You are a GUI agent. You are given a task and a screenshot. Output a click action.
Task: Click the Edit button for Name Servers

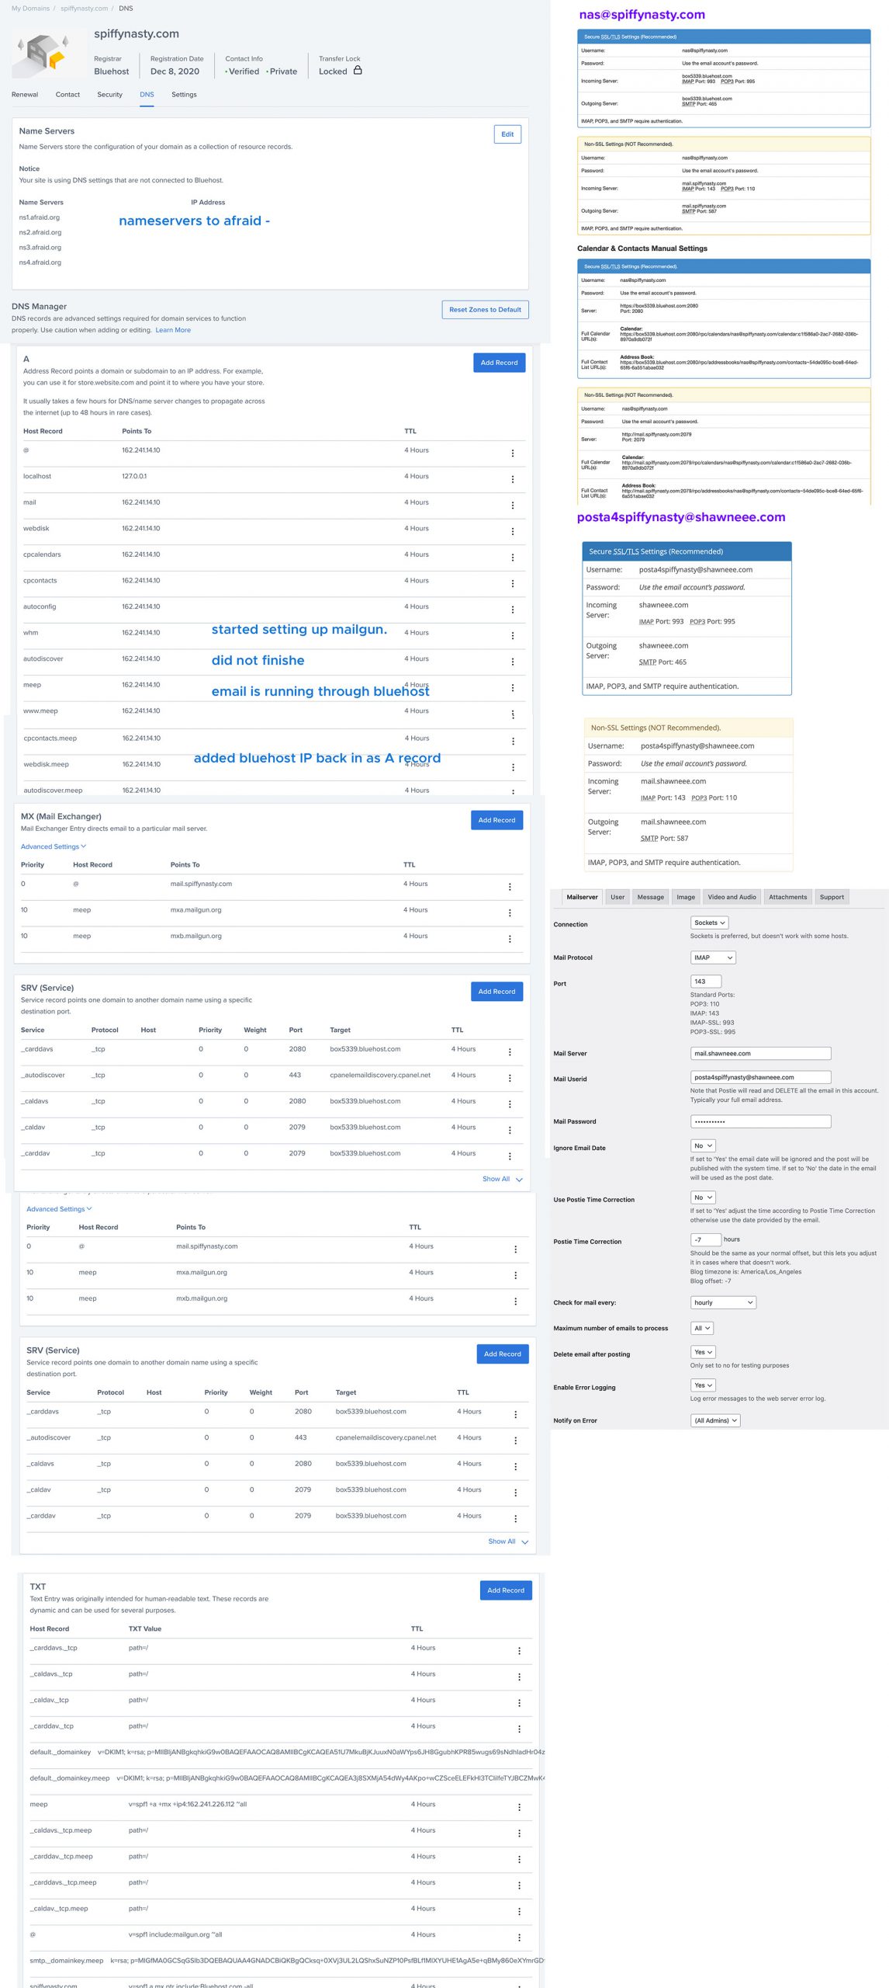tap(507, 134)
